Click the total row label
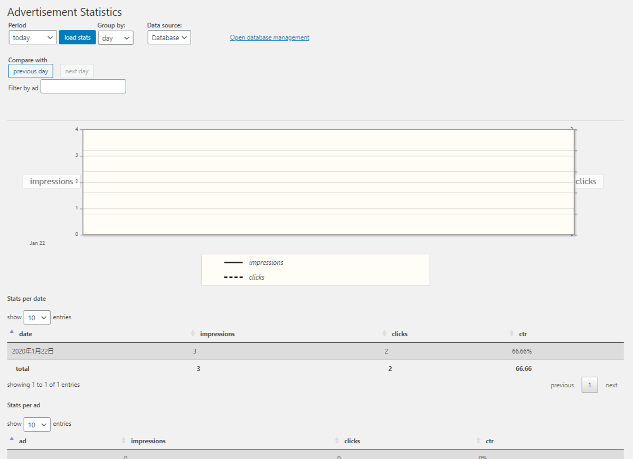The image size is (633, 459). click(x=23, y=369)
